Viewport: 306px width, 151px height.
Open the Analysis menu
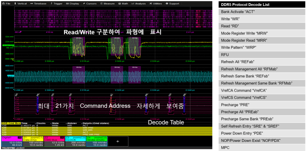point(139,4)
